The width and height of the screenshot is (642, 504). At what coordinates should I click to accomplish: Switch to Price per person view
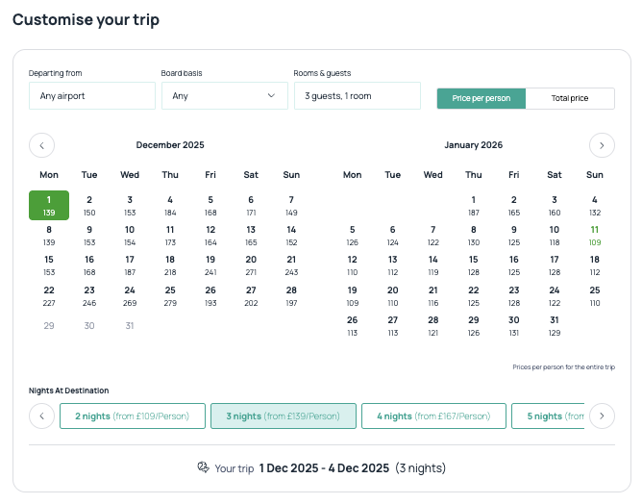pyautogui.click(x=481, y=98)
